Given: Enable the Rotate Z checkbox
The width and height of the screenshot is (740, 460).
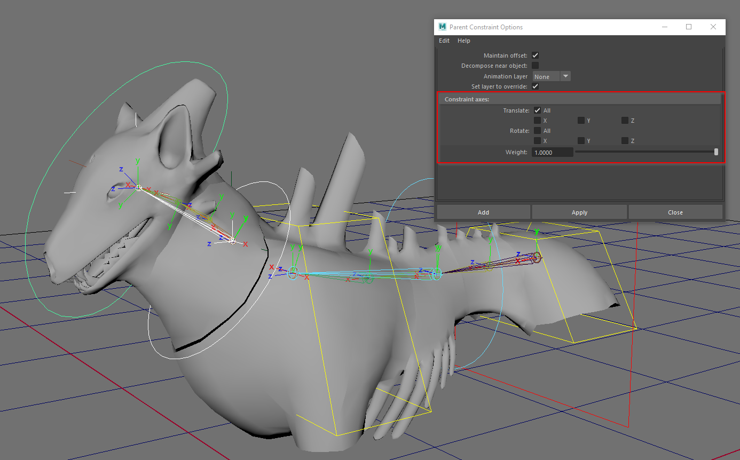Looking at the screenshot, I should [x=625, y=141].
